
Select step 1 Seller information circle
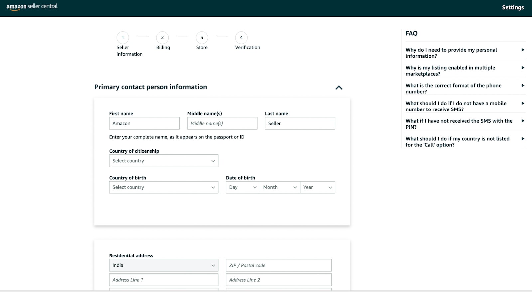pos(123,37)
